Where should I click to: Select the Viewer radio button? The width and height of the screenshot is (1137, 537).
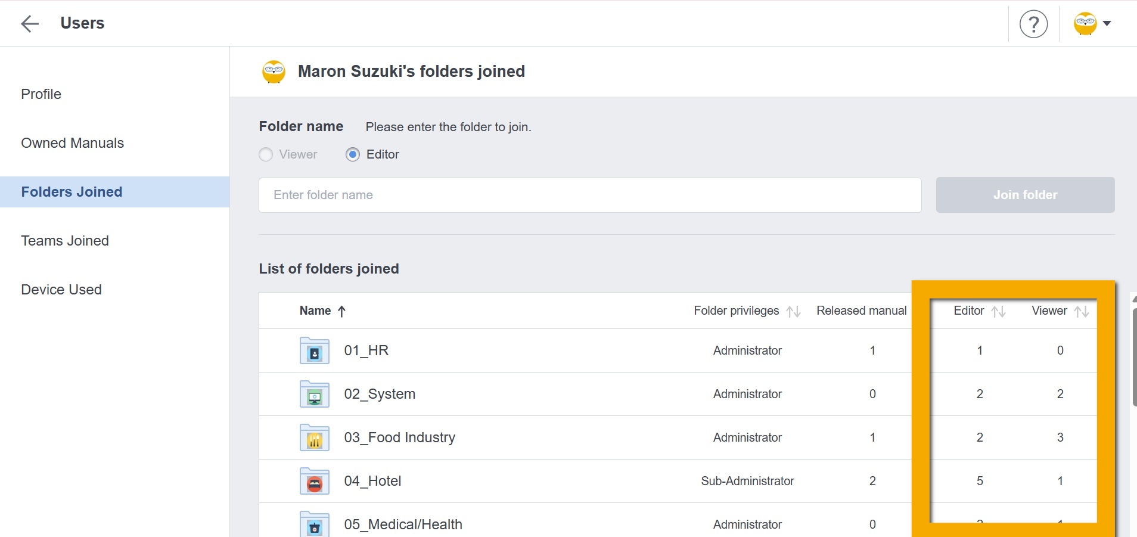click(x=266, y=155)
